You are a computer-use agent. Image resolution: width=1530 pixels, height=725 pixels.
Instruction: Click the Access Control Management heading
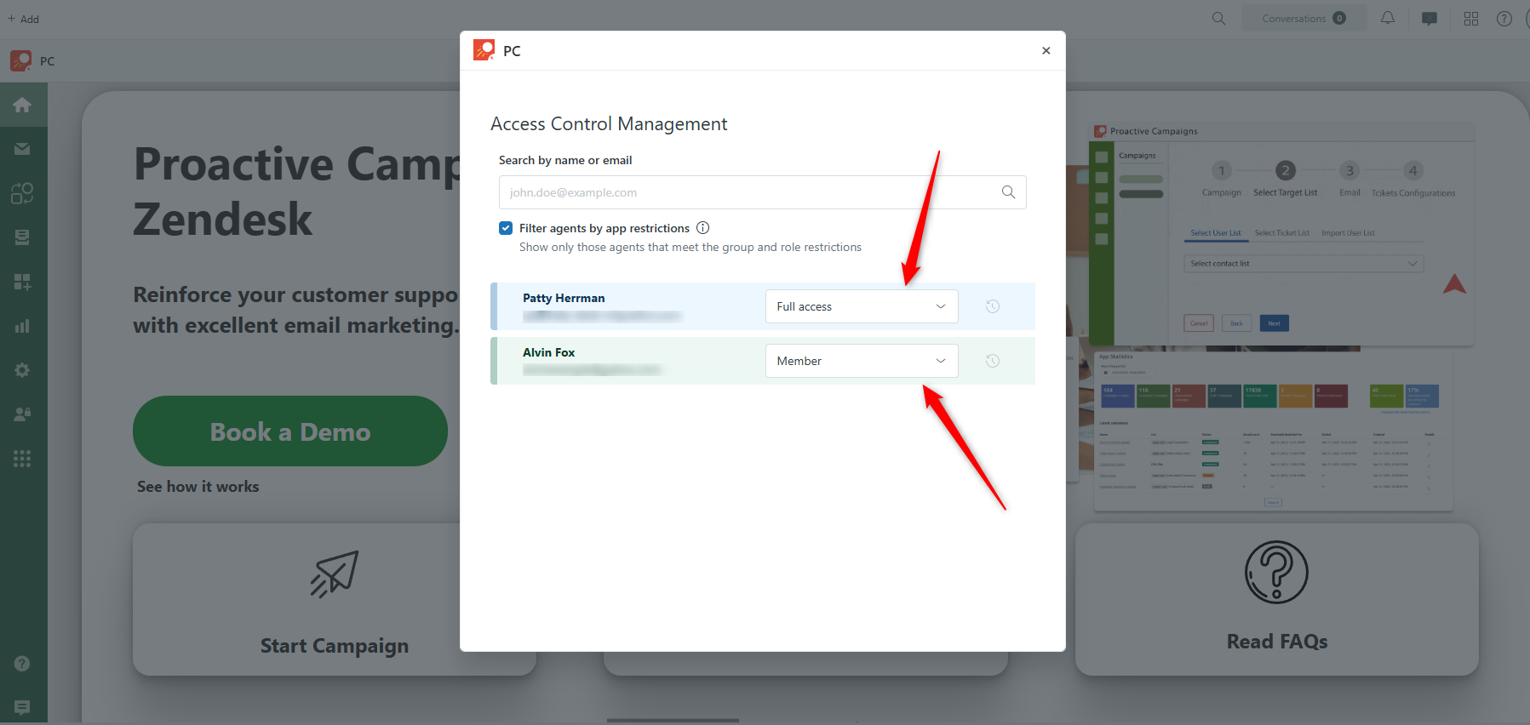click(x=609, y=124)
